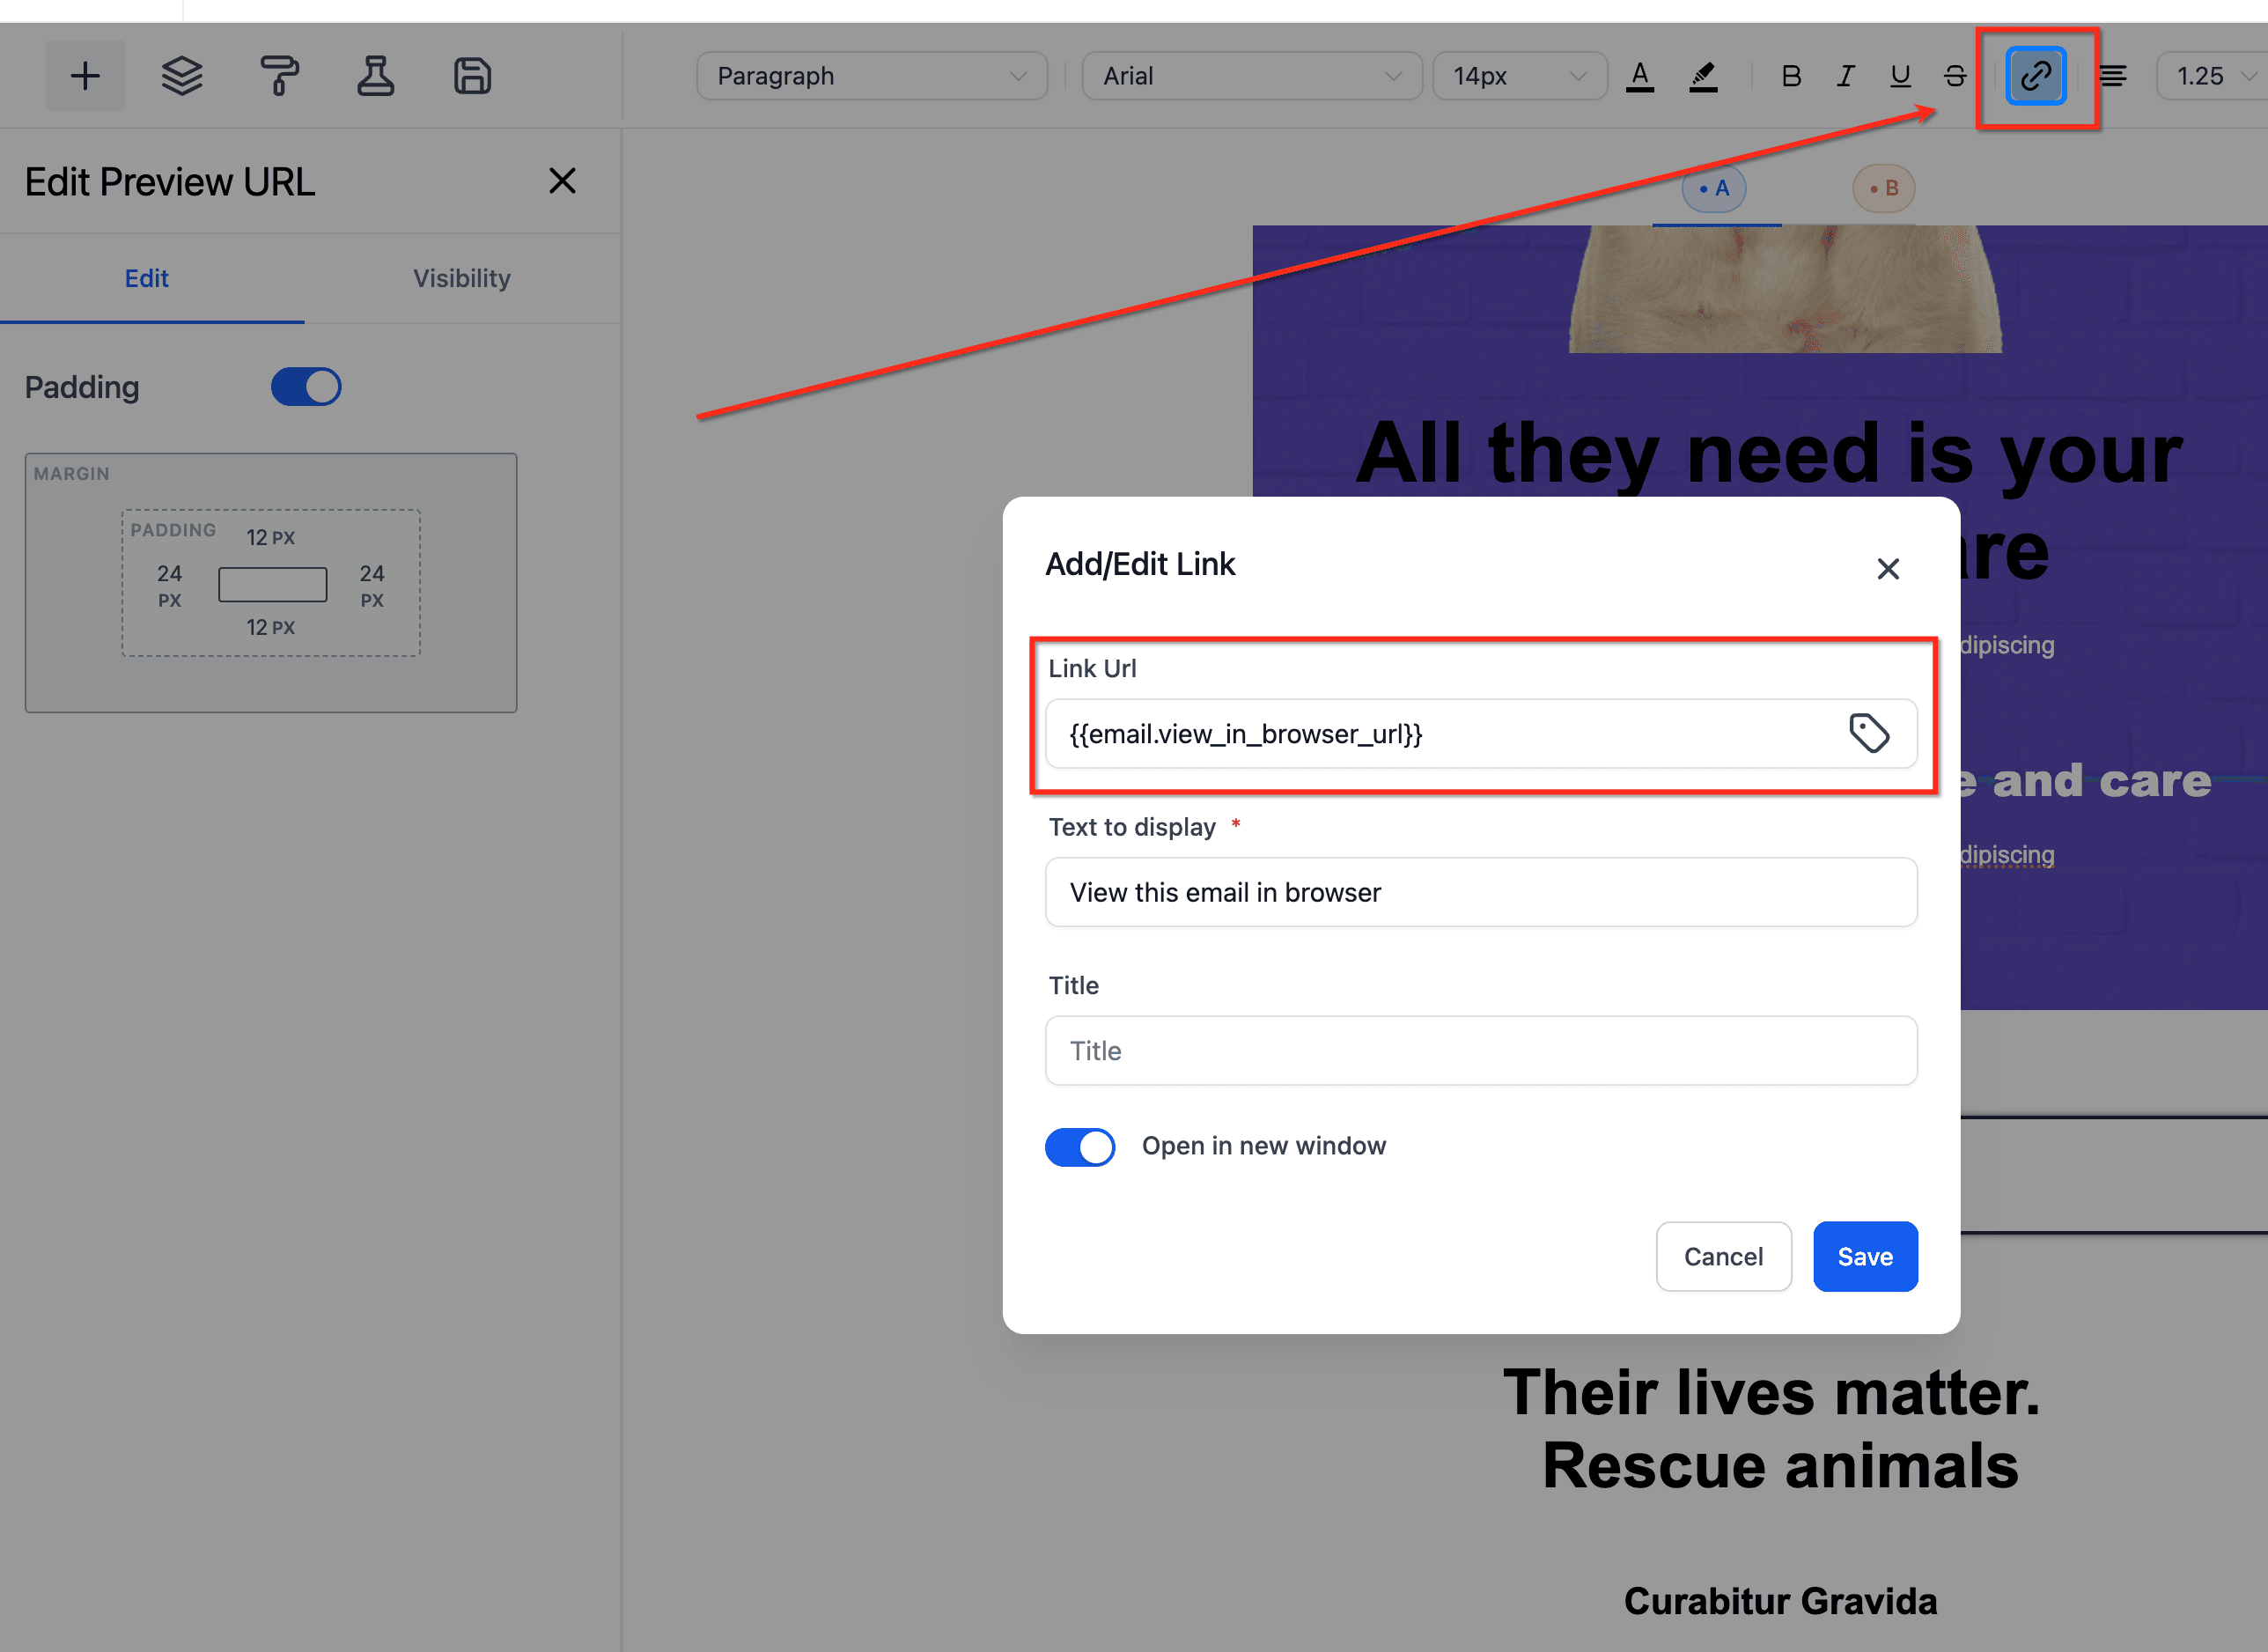Click the plus add-element icon
The image size is (2268, 1652).
(85, 76)
